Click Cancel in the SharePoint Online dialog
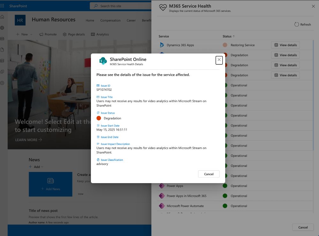 pos(209,174)
